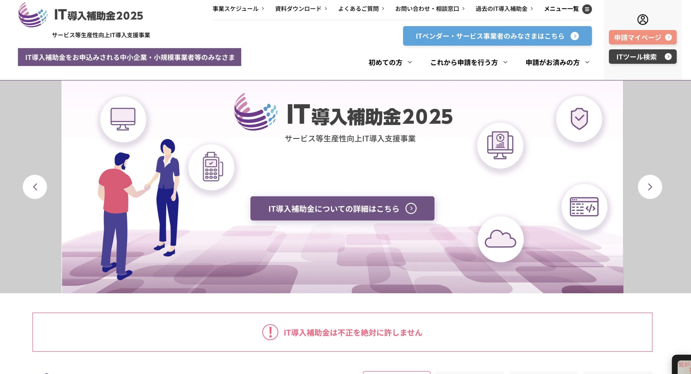
Task: Expand the 初めての方 dropdown menu
Action: 390,63
